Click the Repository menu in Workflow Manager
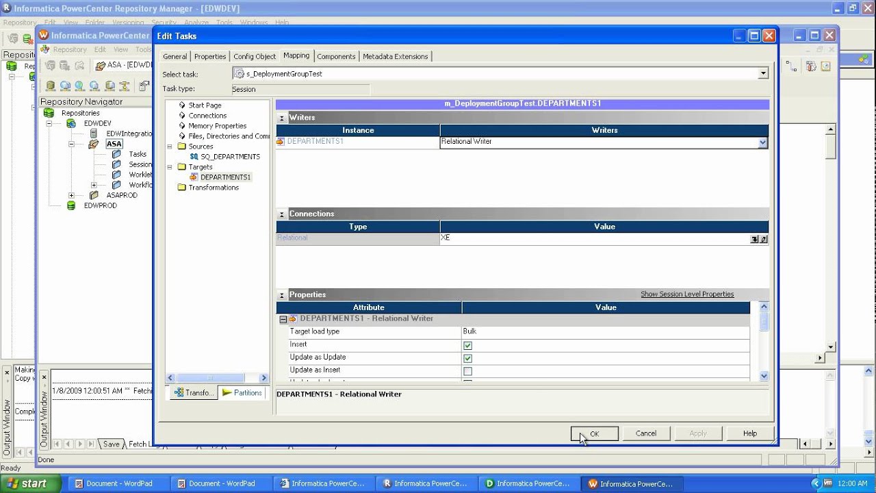The height and width of the screenshot is (493, 876). [70, 49]
